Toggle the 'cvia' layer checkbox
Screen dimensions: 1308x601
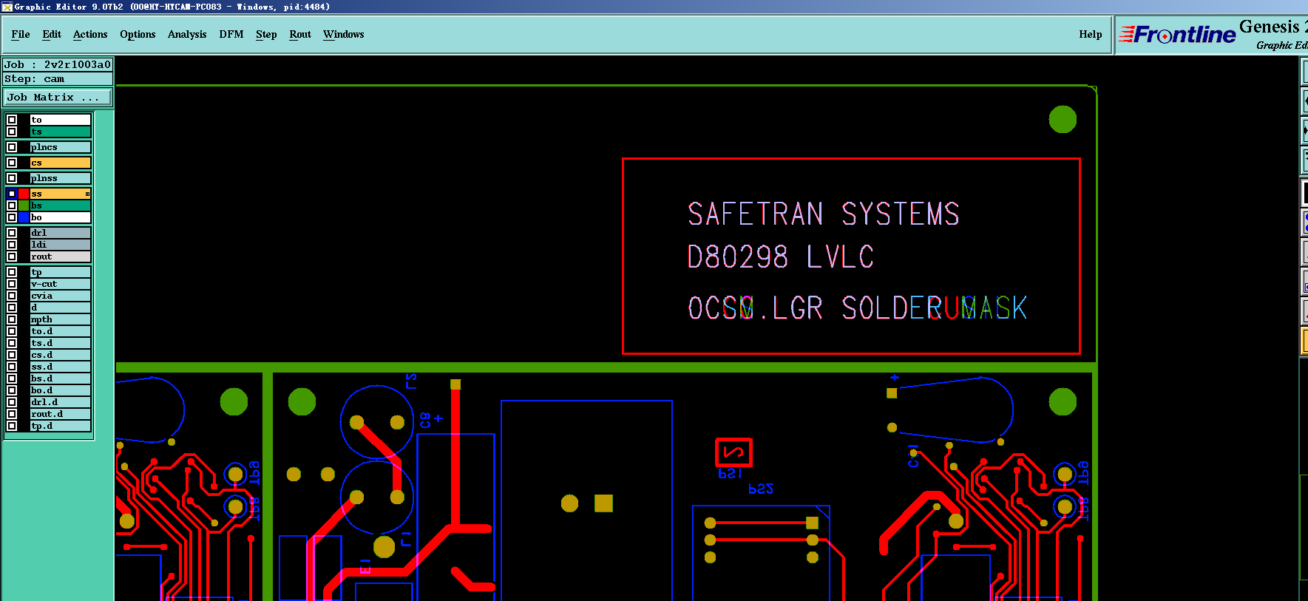12,296
